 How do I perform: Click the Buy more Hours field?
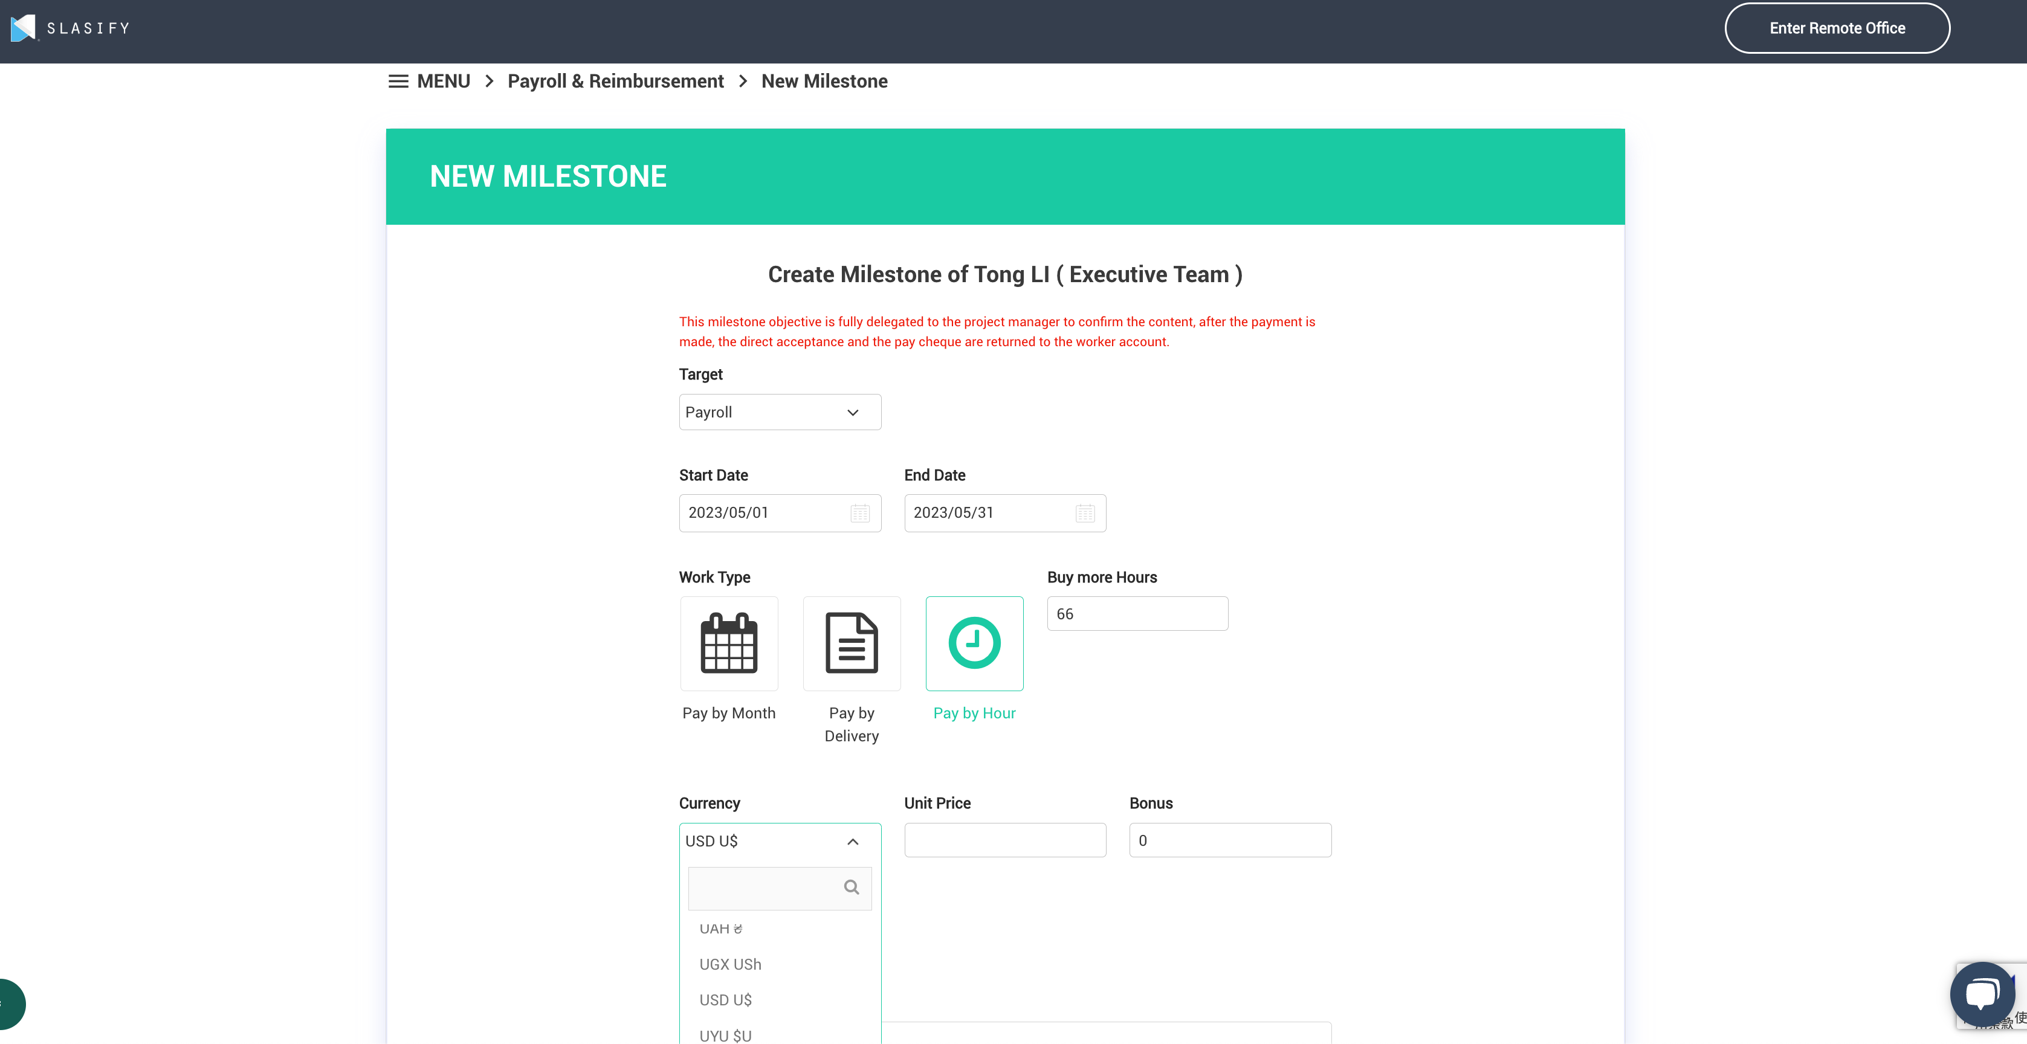1137,613
